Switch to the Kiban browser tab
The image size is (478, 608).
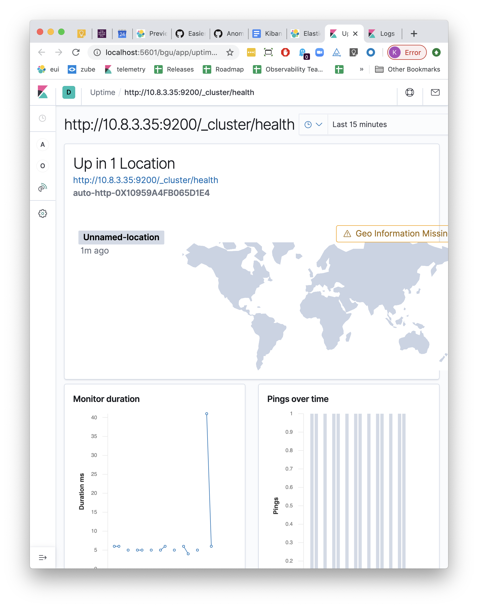268,34
